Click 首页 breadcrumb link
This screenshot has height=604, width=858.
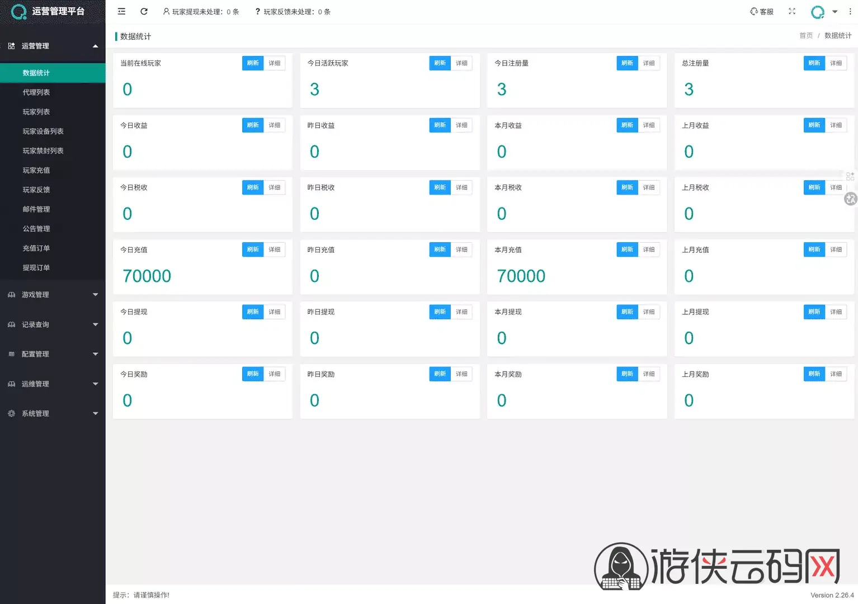[806, 36]
